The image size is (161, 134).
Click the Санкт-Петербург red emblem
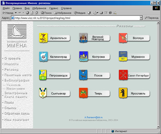[x=123, y=75]
